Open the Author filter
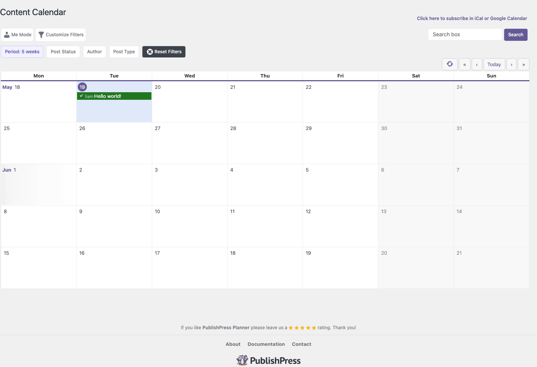The width and height of the screenshot is (537, 367). click(94, 52)
